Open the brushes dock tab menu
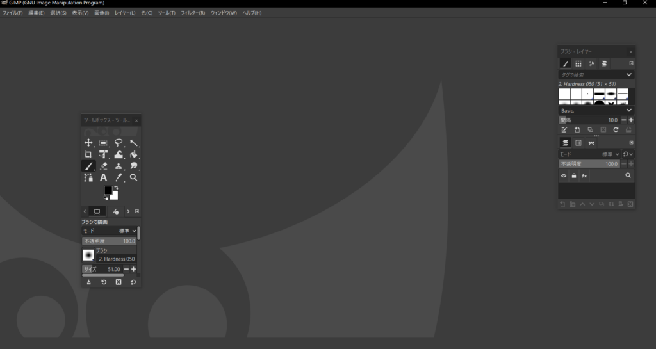 [631, 63]
